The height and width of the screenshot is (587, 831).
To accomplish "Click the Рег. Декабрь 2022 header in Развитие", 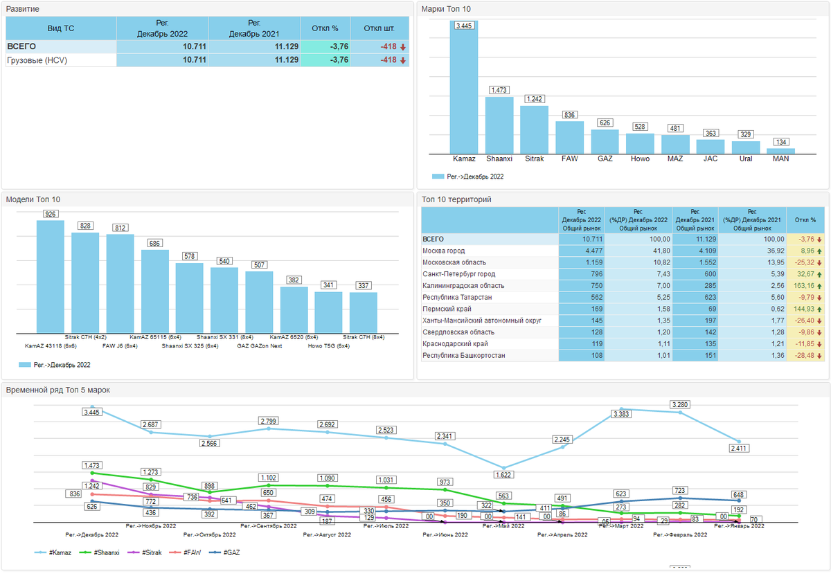I will (163, 28).
